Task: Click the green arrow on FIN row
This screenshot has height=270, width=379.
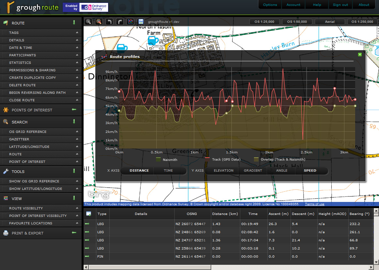Action: coord(87,257)
